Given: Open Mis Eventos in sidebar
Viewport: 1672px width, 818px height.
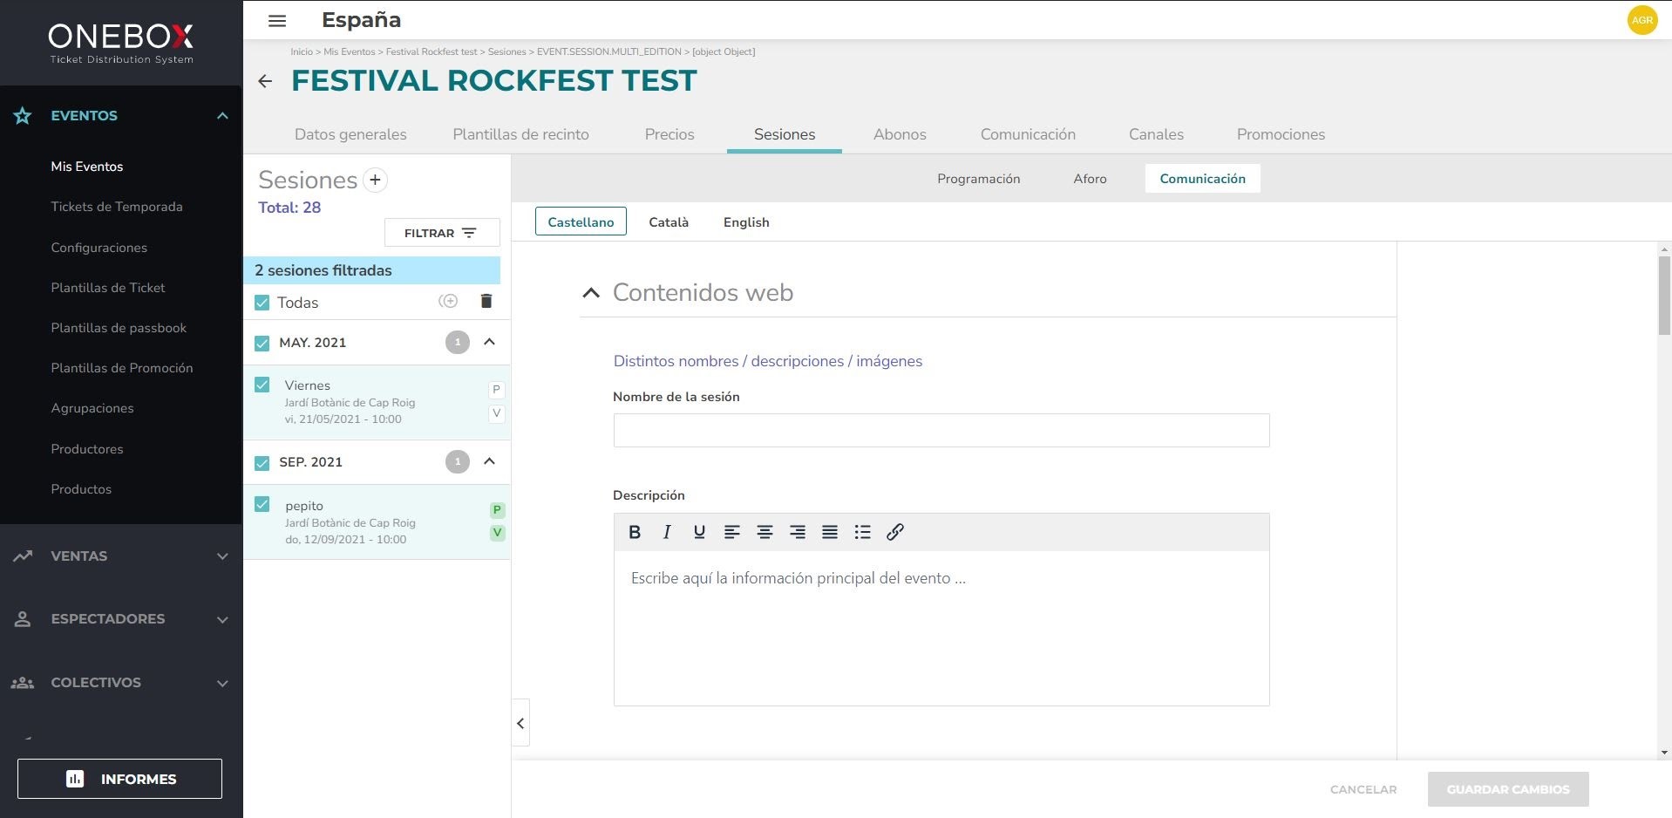Looking at the screenshot, I should (86, 167).
